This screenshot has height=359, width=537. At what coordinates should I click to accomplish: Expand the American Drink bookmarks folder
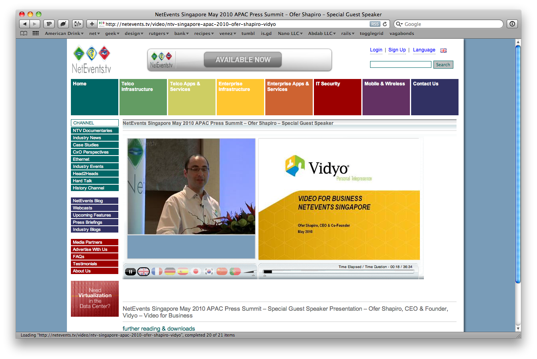[x=64, y=34]
